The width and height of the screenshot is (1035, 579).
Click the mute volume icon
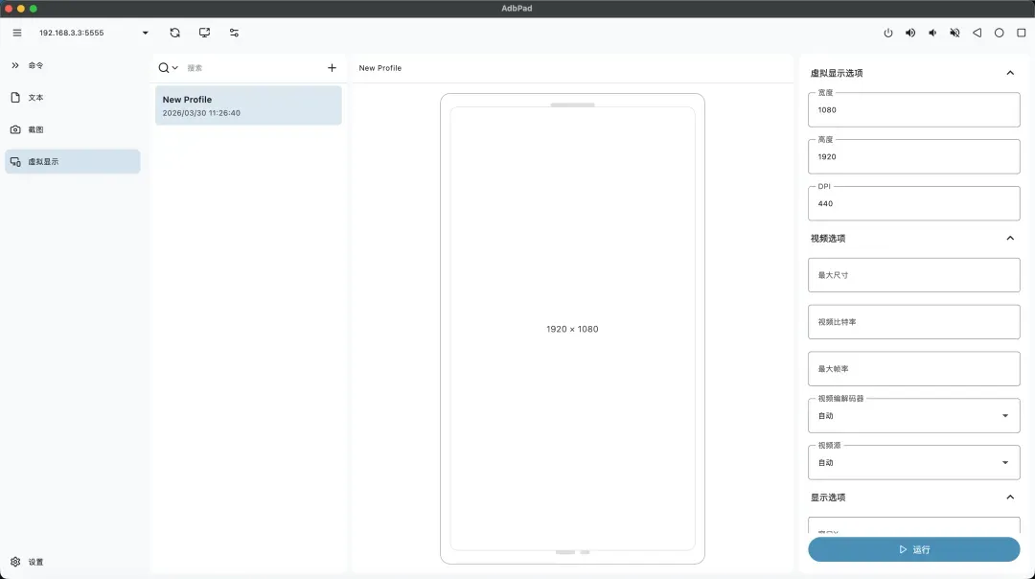click(x=954, y=33)
